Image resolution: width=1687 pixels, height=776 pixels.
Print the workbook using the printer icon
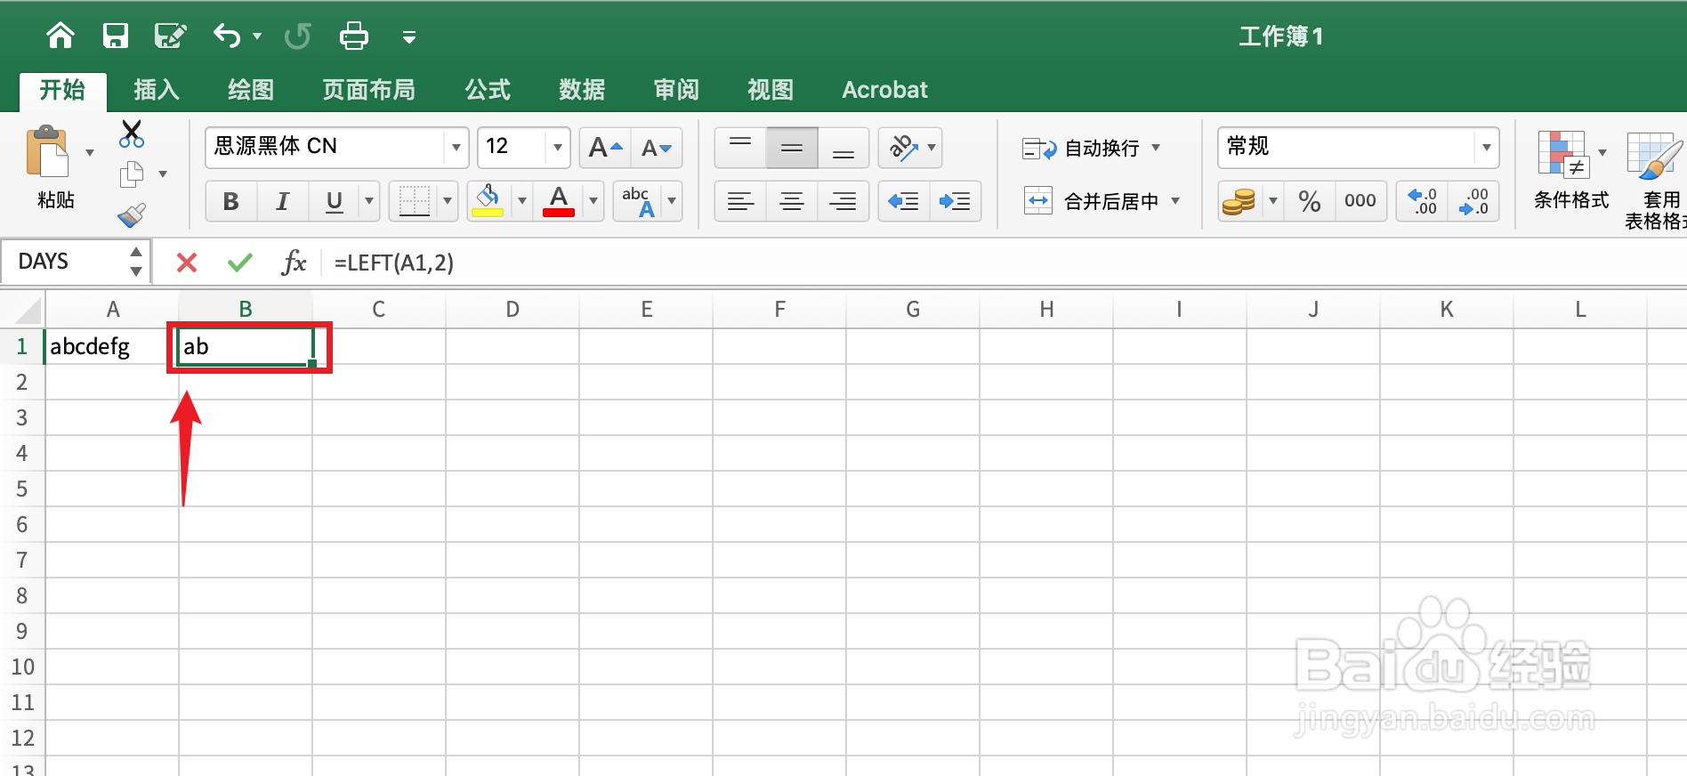point(354,36)
